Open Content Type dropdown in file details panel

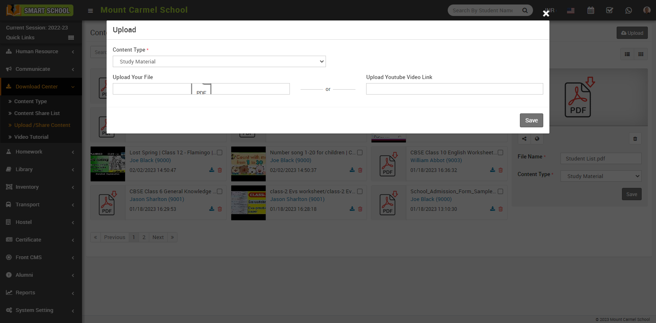point(601,176)
